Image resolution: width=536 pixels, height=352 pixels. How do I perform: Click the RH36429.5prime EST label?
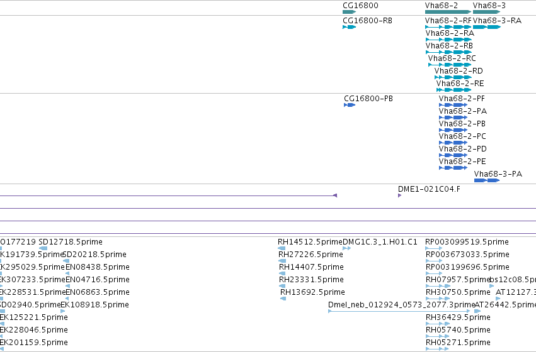click(x=458, y=318)
